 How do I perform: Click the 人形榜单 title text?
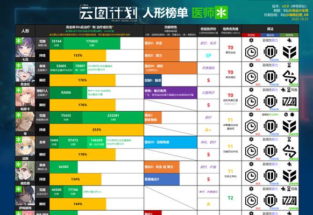[x=165, y=13]
